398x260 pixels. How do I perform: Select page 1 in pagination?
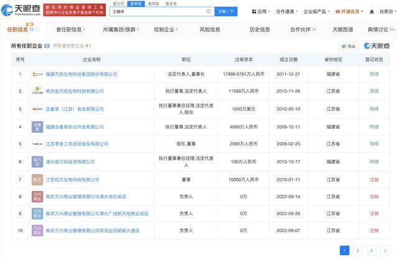[345, 251]
